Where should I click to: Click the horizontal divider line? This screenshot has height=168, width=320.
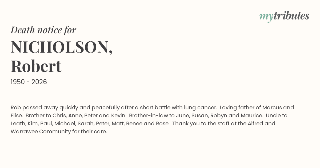point(160,95)
